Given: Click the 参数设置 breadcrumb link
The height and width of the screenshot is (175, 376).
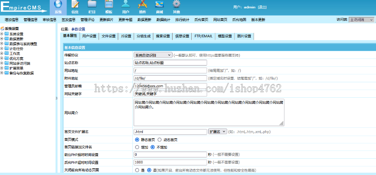Looking at the screenshot, I should click(78, 29).
